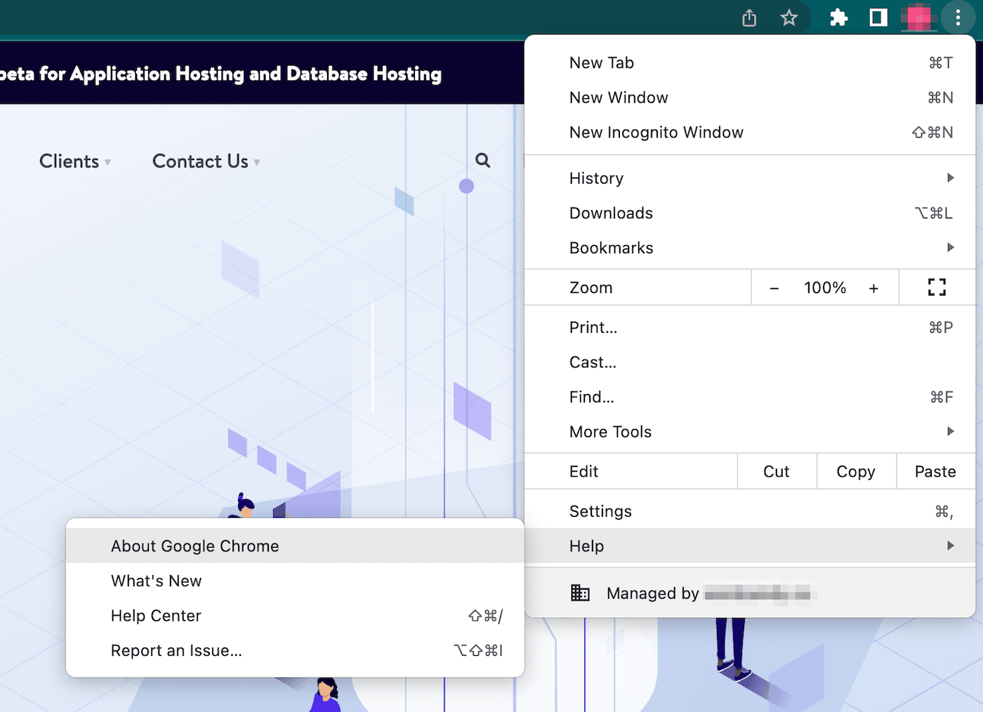The height and width of the screenshot is (712, 983).
Task: Enter full screen mode from Zoom row
Action: pos(937,287)
